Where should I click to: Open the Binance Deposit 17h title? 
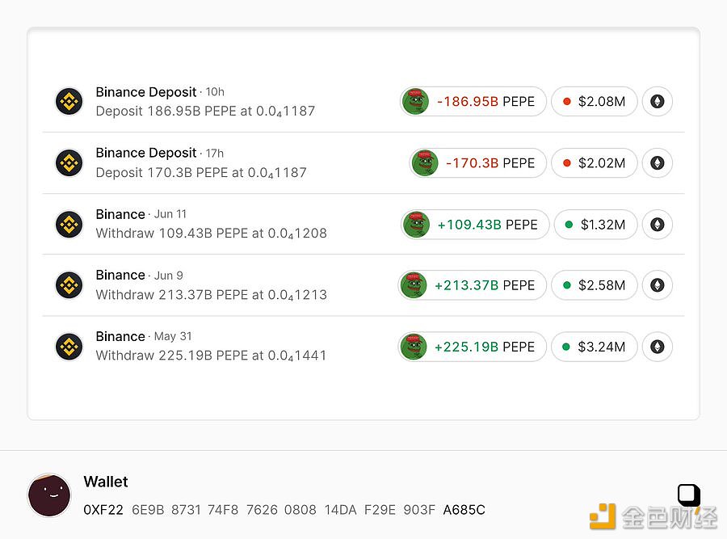point(159,153)
